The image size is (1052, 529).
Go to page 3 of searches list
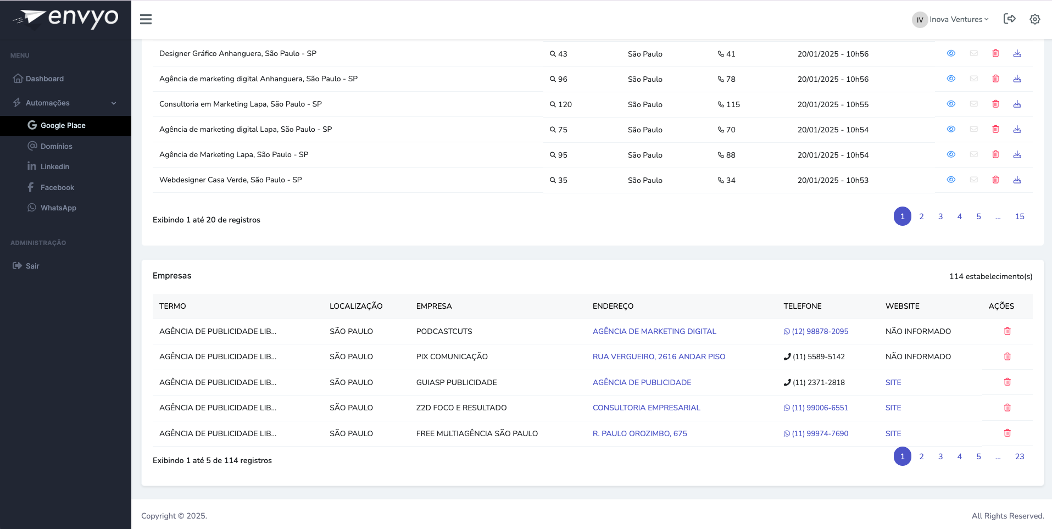point(940,216)
